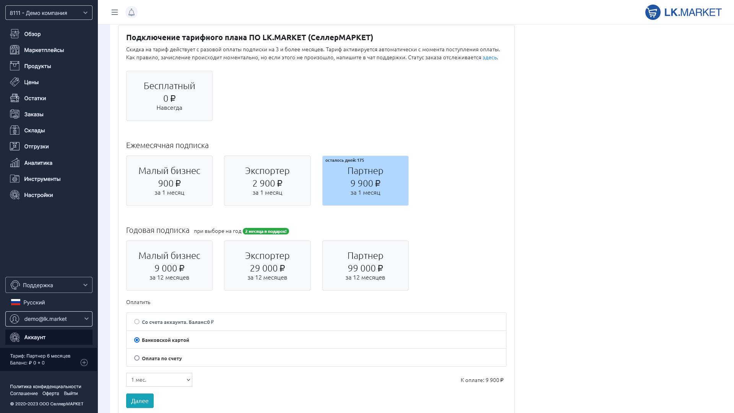Click the user avatar icon beside demo@lk.market
Screen dimensions: 734x413
[15, 319]
